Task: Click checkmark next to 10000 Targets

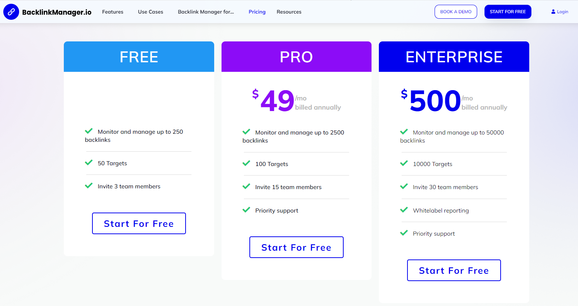Action: click(404, 163)
